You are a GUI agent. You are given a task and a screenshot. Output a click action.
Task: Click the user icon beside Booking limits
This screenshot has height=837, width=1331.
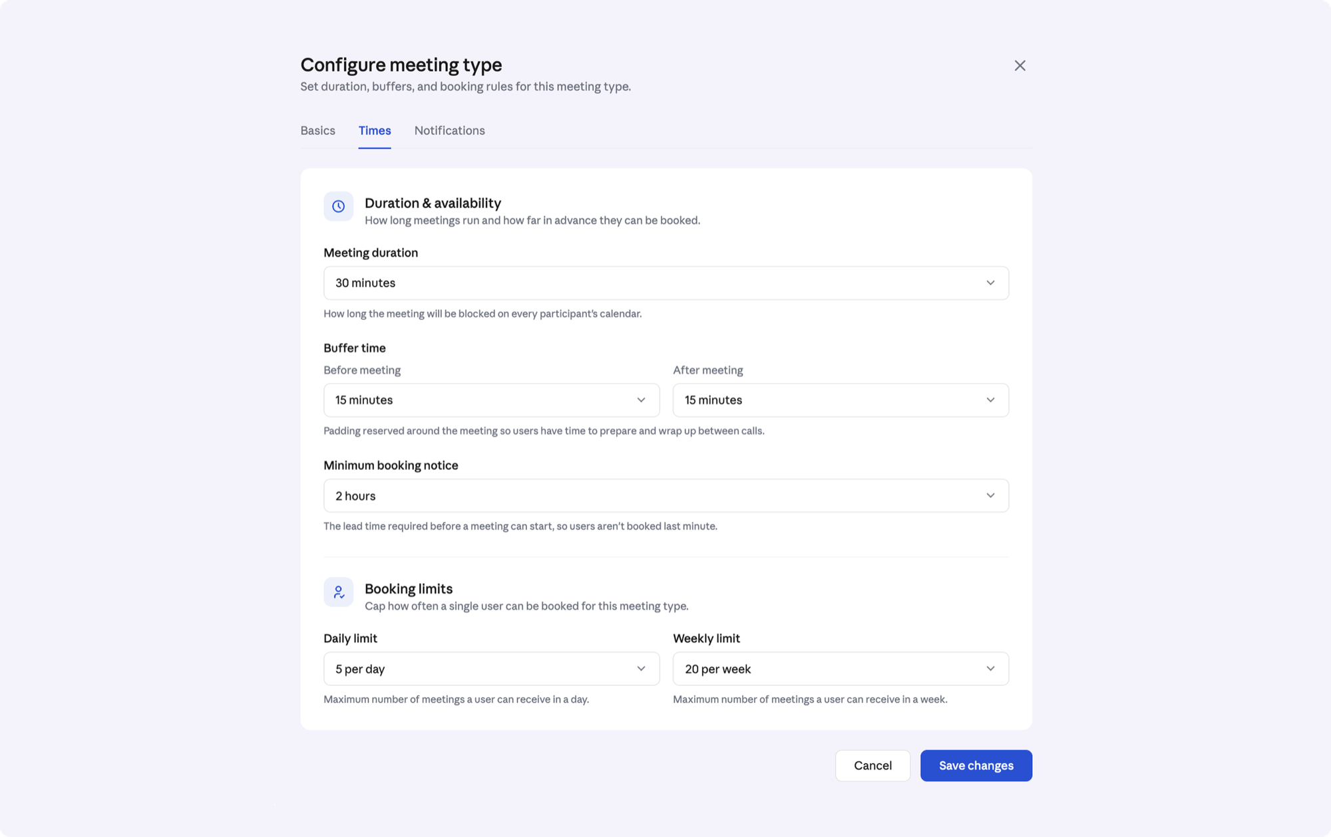[x=338, y=592]
